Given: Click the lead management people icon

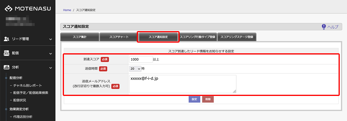Looking at the screenshot, I should click(7, 39).
